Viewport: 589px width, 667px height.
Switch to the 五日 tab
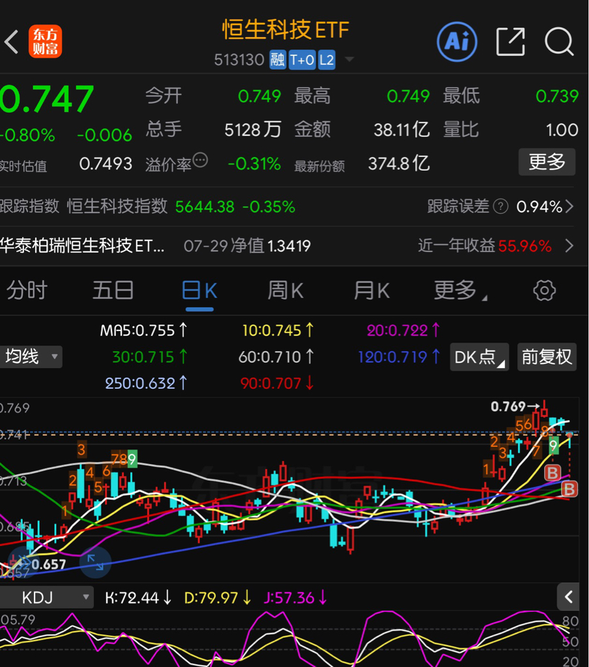pyautogui.click(x=113, y=291)
